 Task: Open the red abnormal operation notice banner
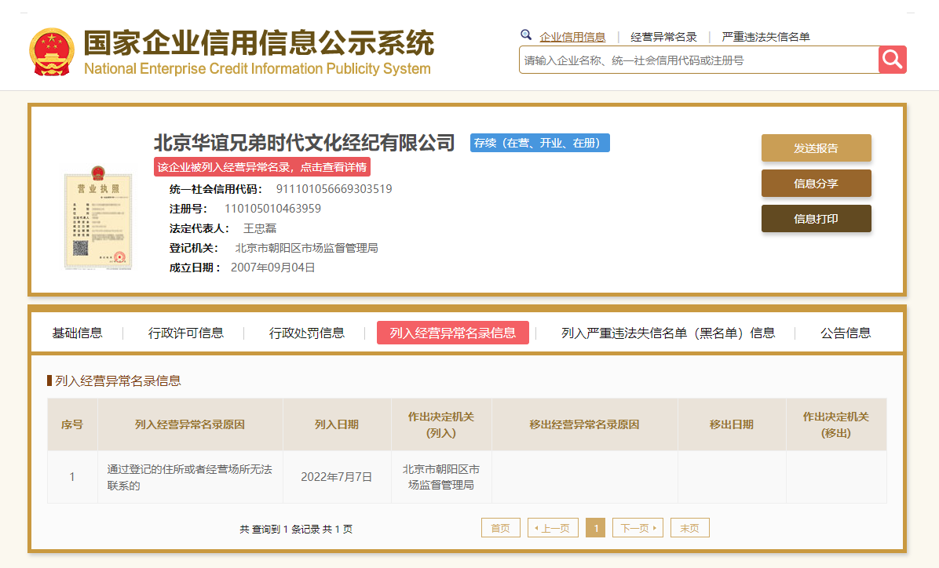point(262,167)
